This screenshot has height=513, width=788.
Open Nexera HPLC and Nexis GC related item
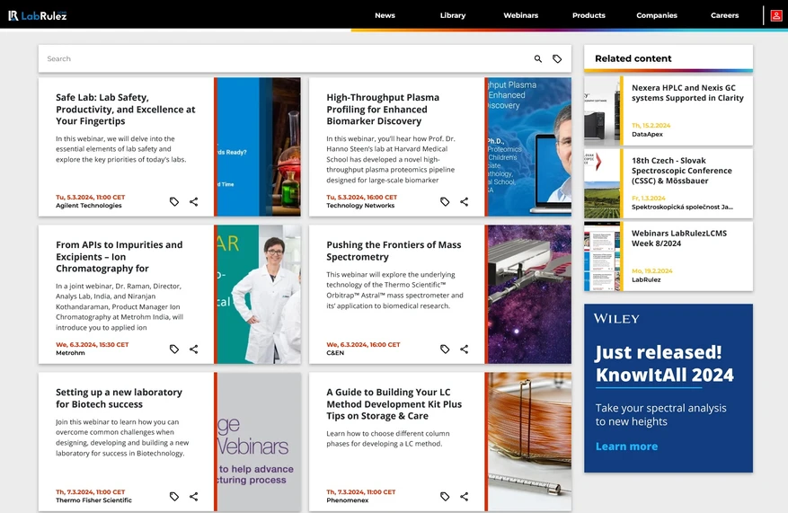687,93
